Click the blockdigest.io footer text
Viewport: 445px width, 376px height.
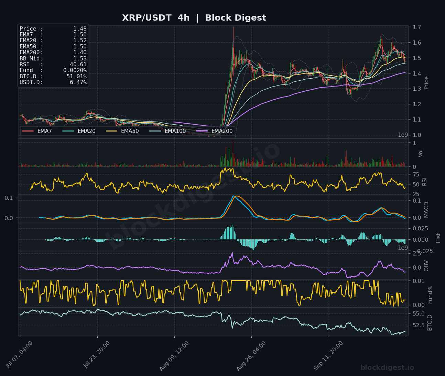(387, 367)
